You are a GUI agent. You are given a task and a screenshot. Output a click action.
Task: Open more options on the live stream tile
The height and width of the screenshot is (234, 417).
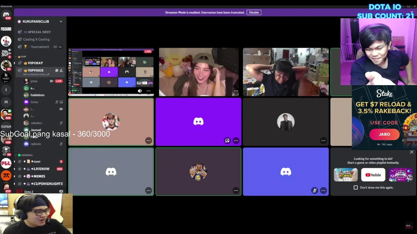149,91
